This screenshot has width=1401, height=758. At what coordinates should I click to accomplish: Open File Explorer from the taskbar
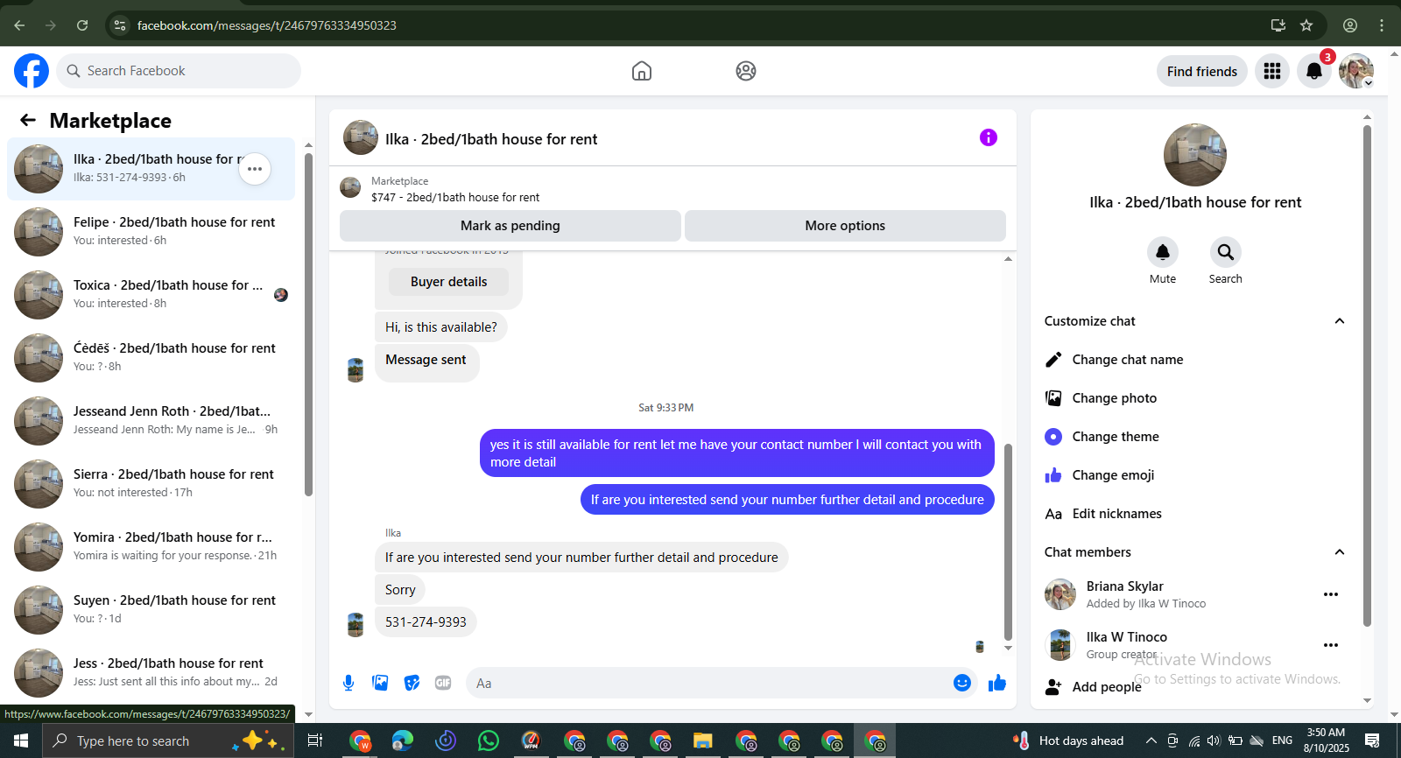coord(703,740)
